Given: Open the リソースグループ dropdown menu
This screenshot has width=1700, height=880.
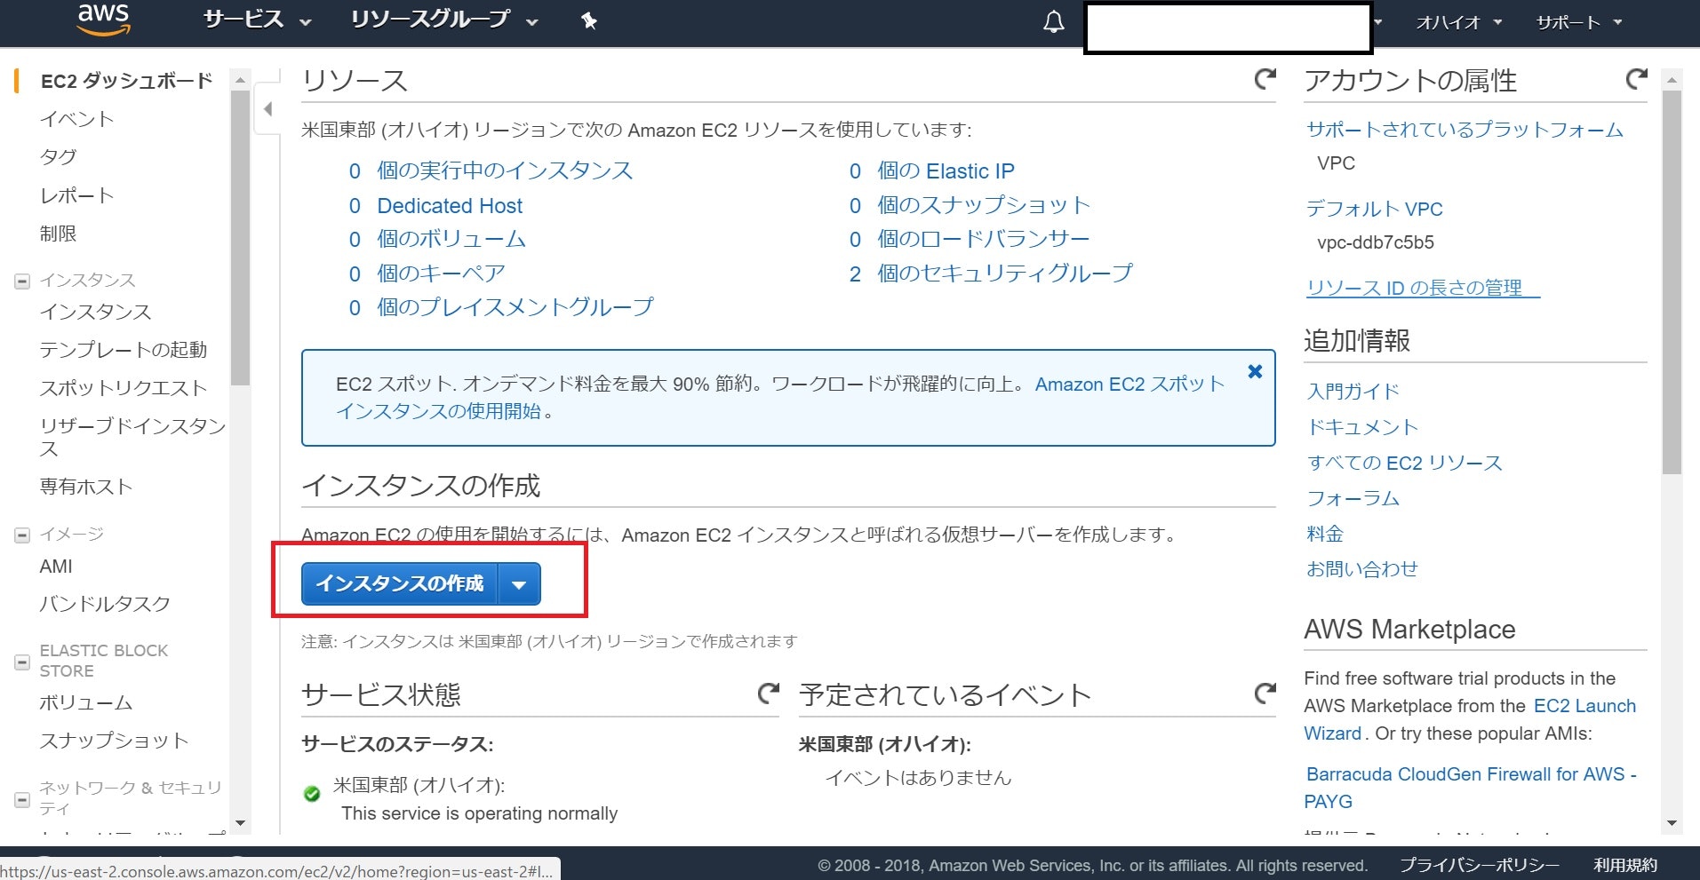Looking at the screenshot, I should coord(444,20).
